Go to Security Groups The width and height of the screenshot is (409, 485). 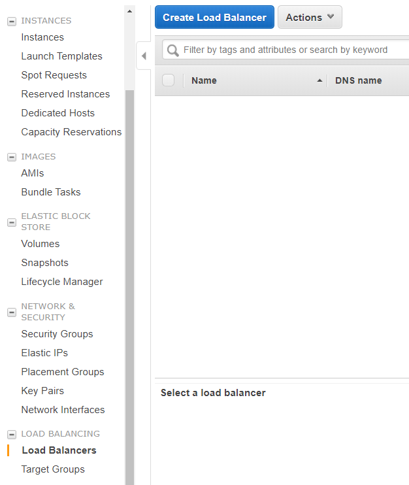57,334
